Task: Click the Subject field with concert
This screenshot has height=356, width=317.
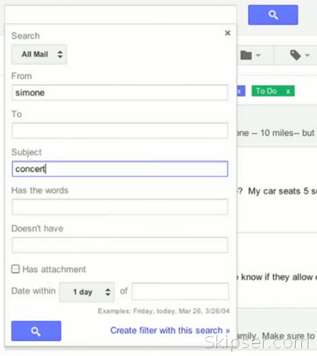Action: point(120,169)
